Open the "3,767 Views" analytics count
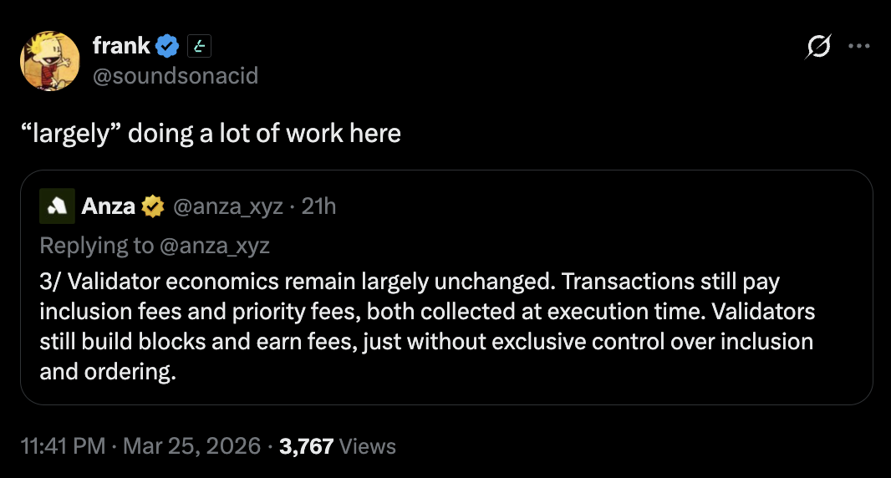The width and height of the screenshot is (891, 478). (338, 447)
